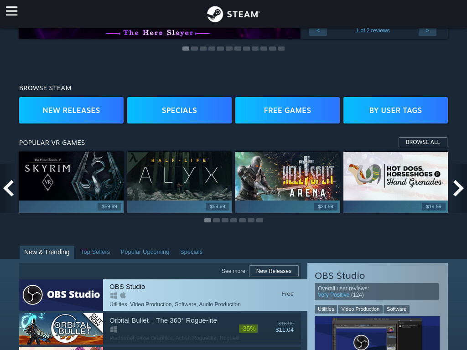Click the $11.04 discounted price
This screenshot has width=467, height=350.
pos(285,330)
